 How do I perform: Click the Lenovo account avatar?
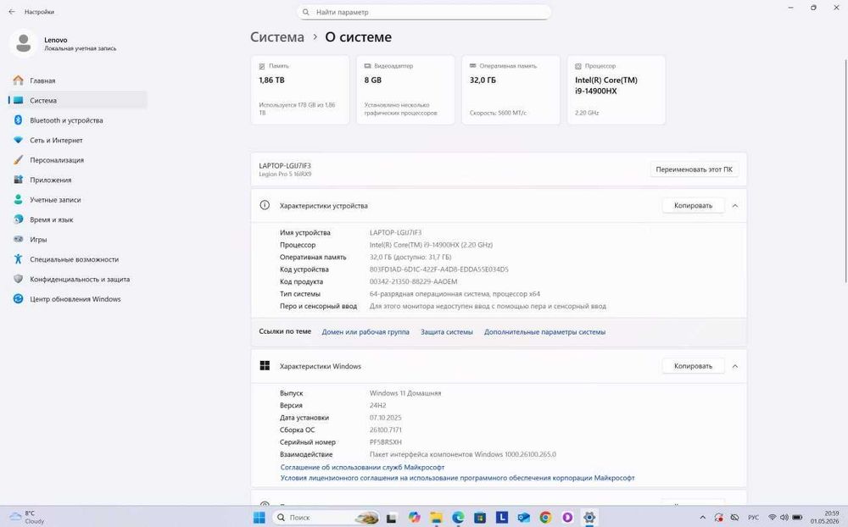pos(23,43)
